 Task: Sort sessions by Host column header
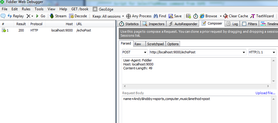[60, 24]
